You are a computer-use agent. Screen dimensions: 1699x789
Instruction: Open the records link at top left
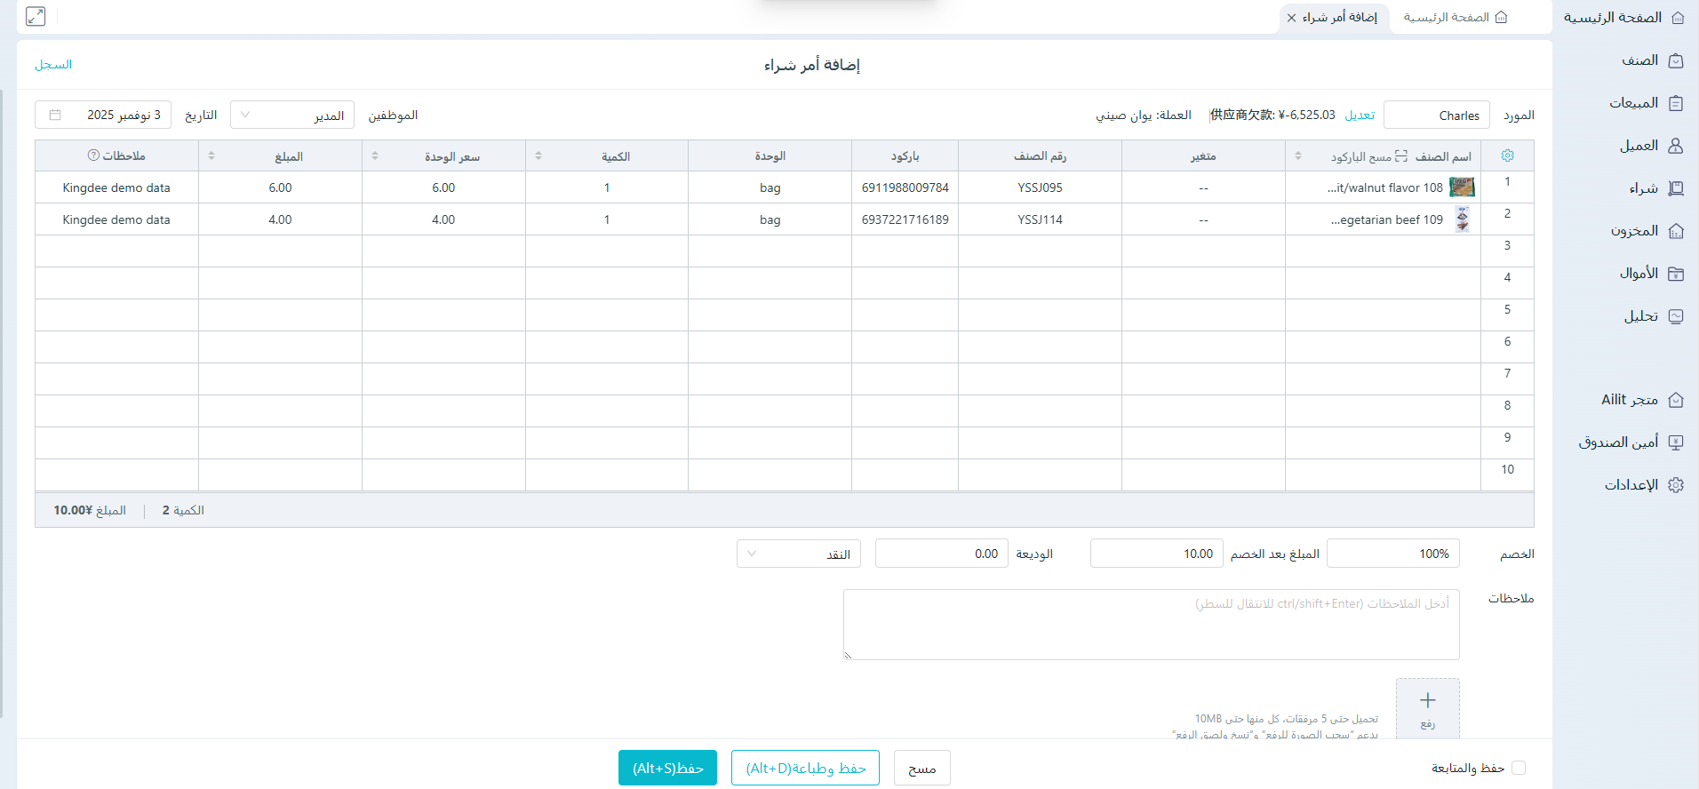[x=53, y=65]
